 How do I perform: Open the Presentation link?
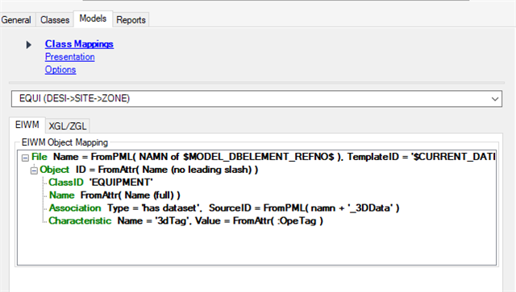(x=70, y=57)
